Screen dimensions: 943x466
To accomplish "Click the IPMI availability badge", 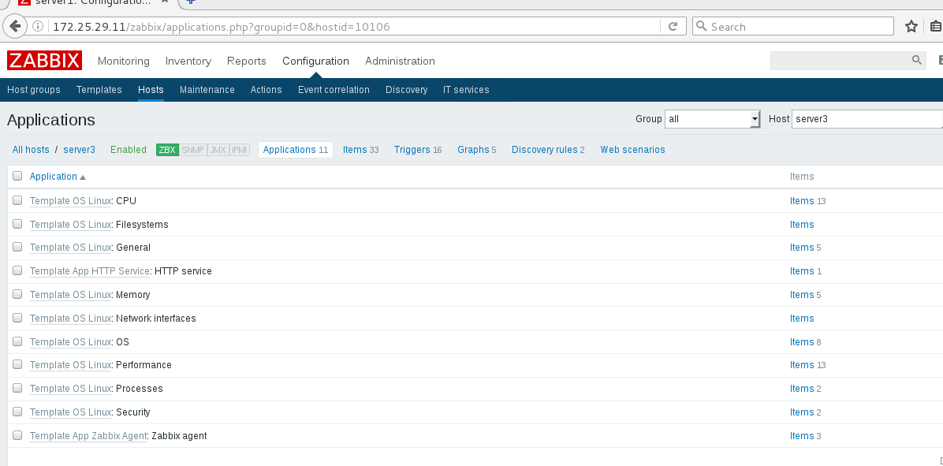I will (239, 150).
